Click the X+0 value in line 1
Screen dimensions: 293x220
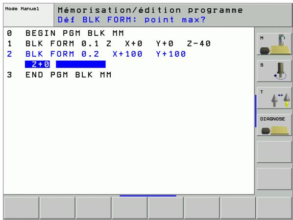click(x=134, y=44)
